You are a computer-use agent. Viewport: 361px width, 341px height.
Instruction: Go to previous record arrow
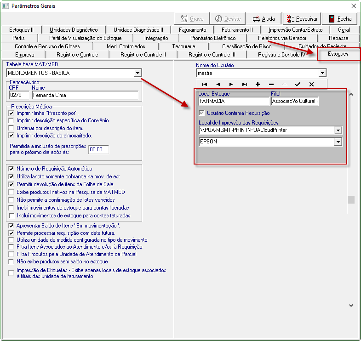(x=218, y=84)
